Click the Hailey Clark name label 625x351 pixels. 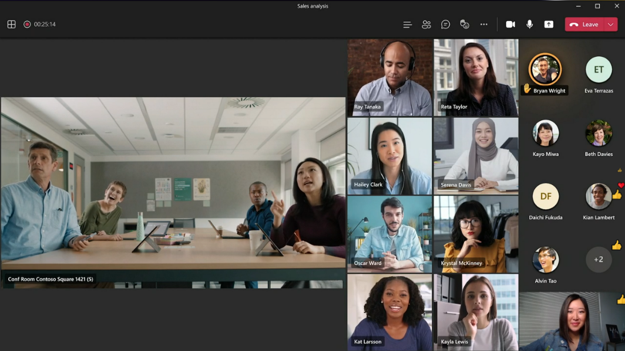368,185
